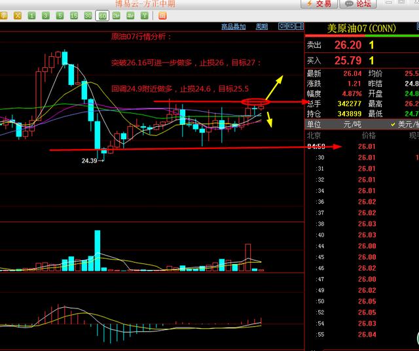Click the 价格 column header

369,135
